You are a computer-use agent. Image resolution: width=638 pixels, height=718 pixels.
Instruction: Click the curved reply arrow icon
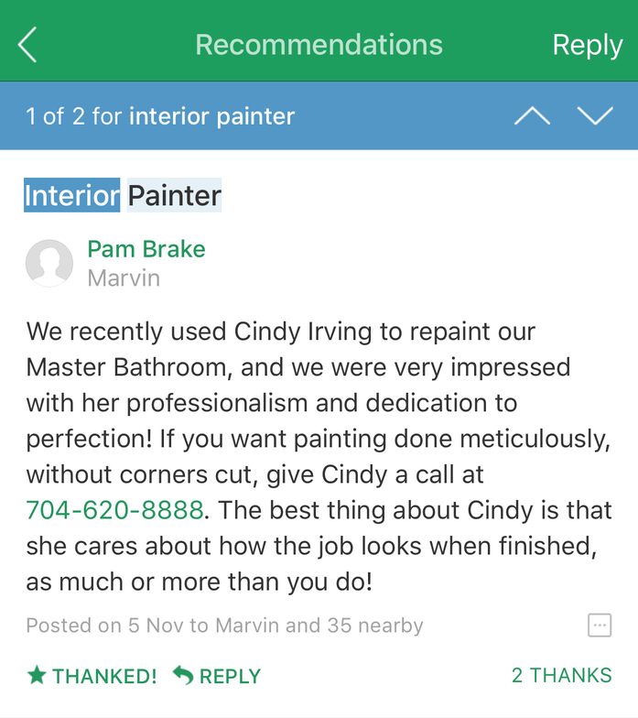point(183,676)
